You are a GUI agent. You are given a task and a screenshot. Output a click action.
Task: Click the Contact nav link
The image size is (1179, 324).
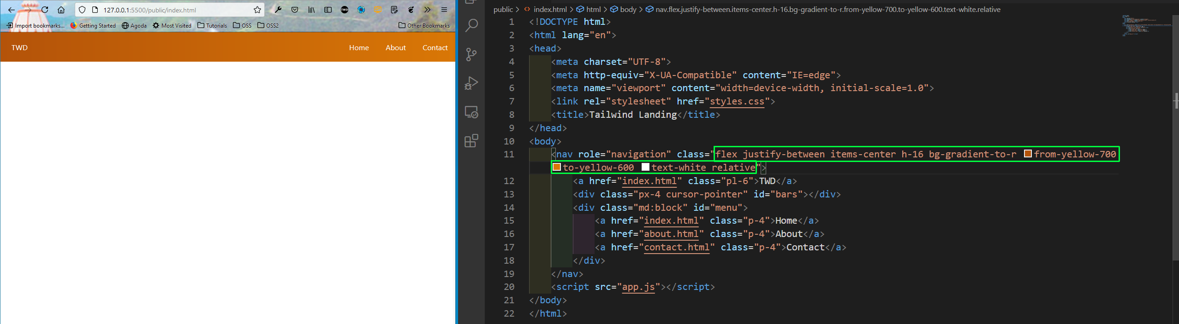(435, 47)
